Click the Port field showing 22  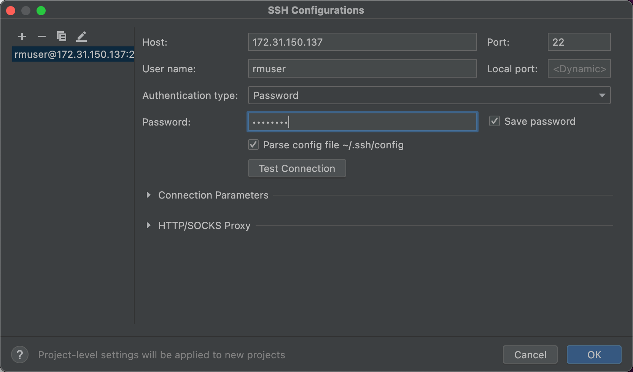coord(579,42)
